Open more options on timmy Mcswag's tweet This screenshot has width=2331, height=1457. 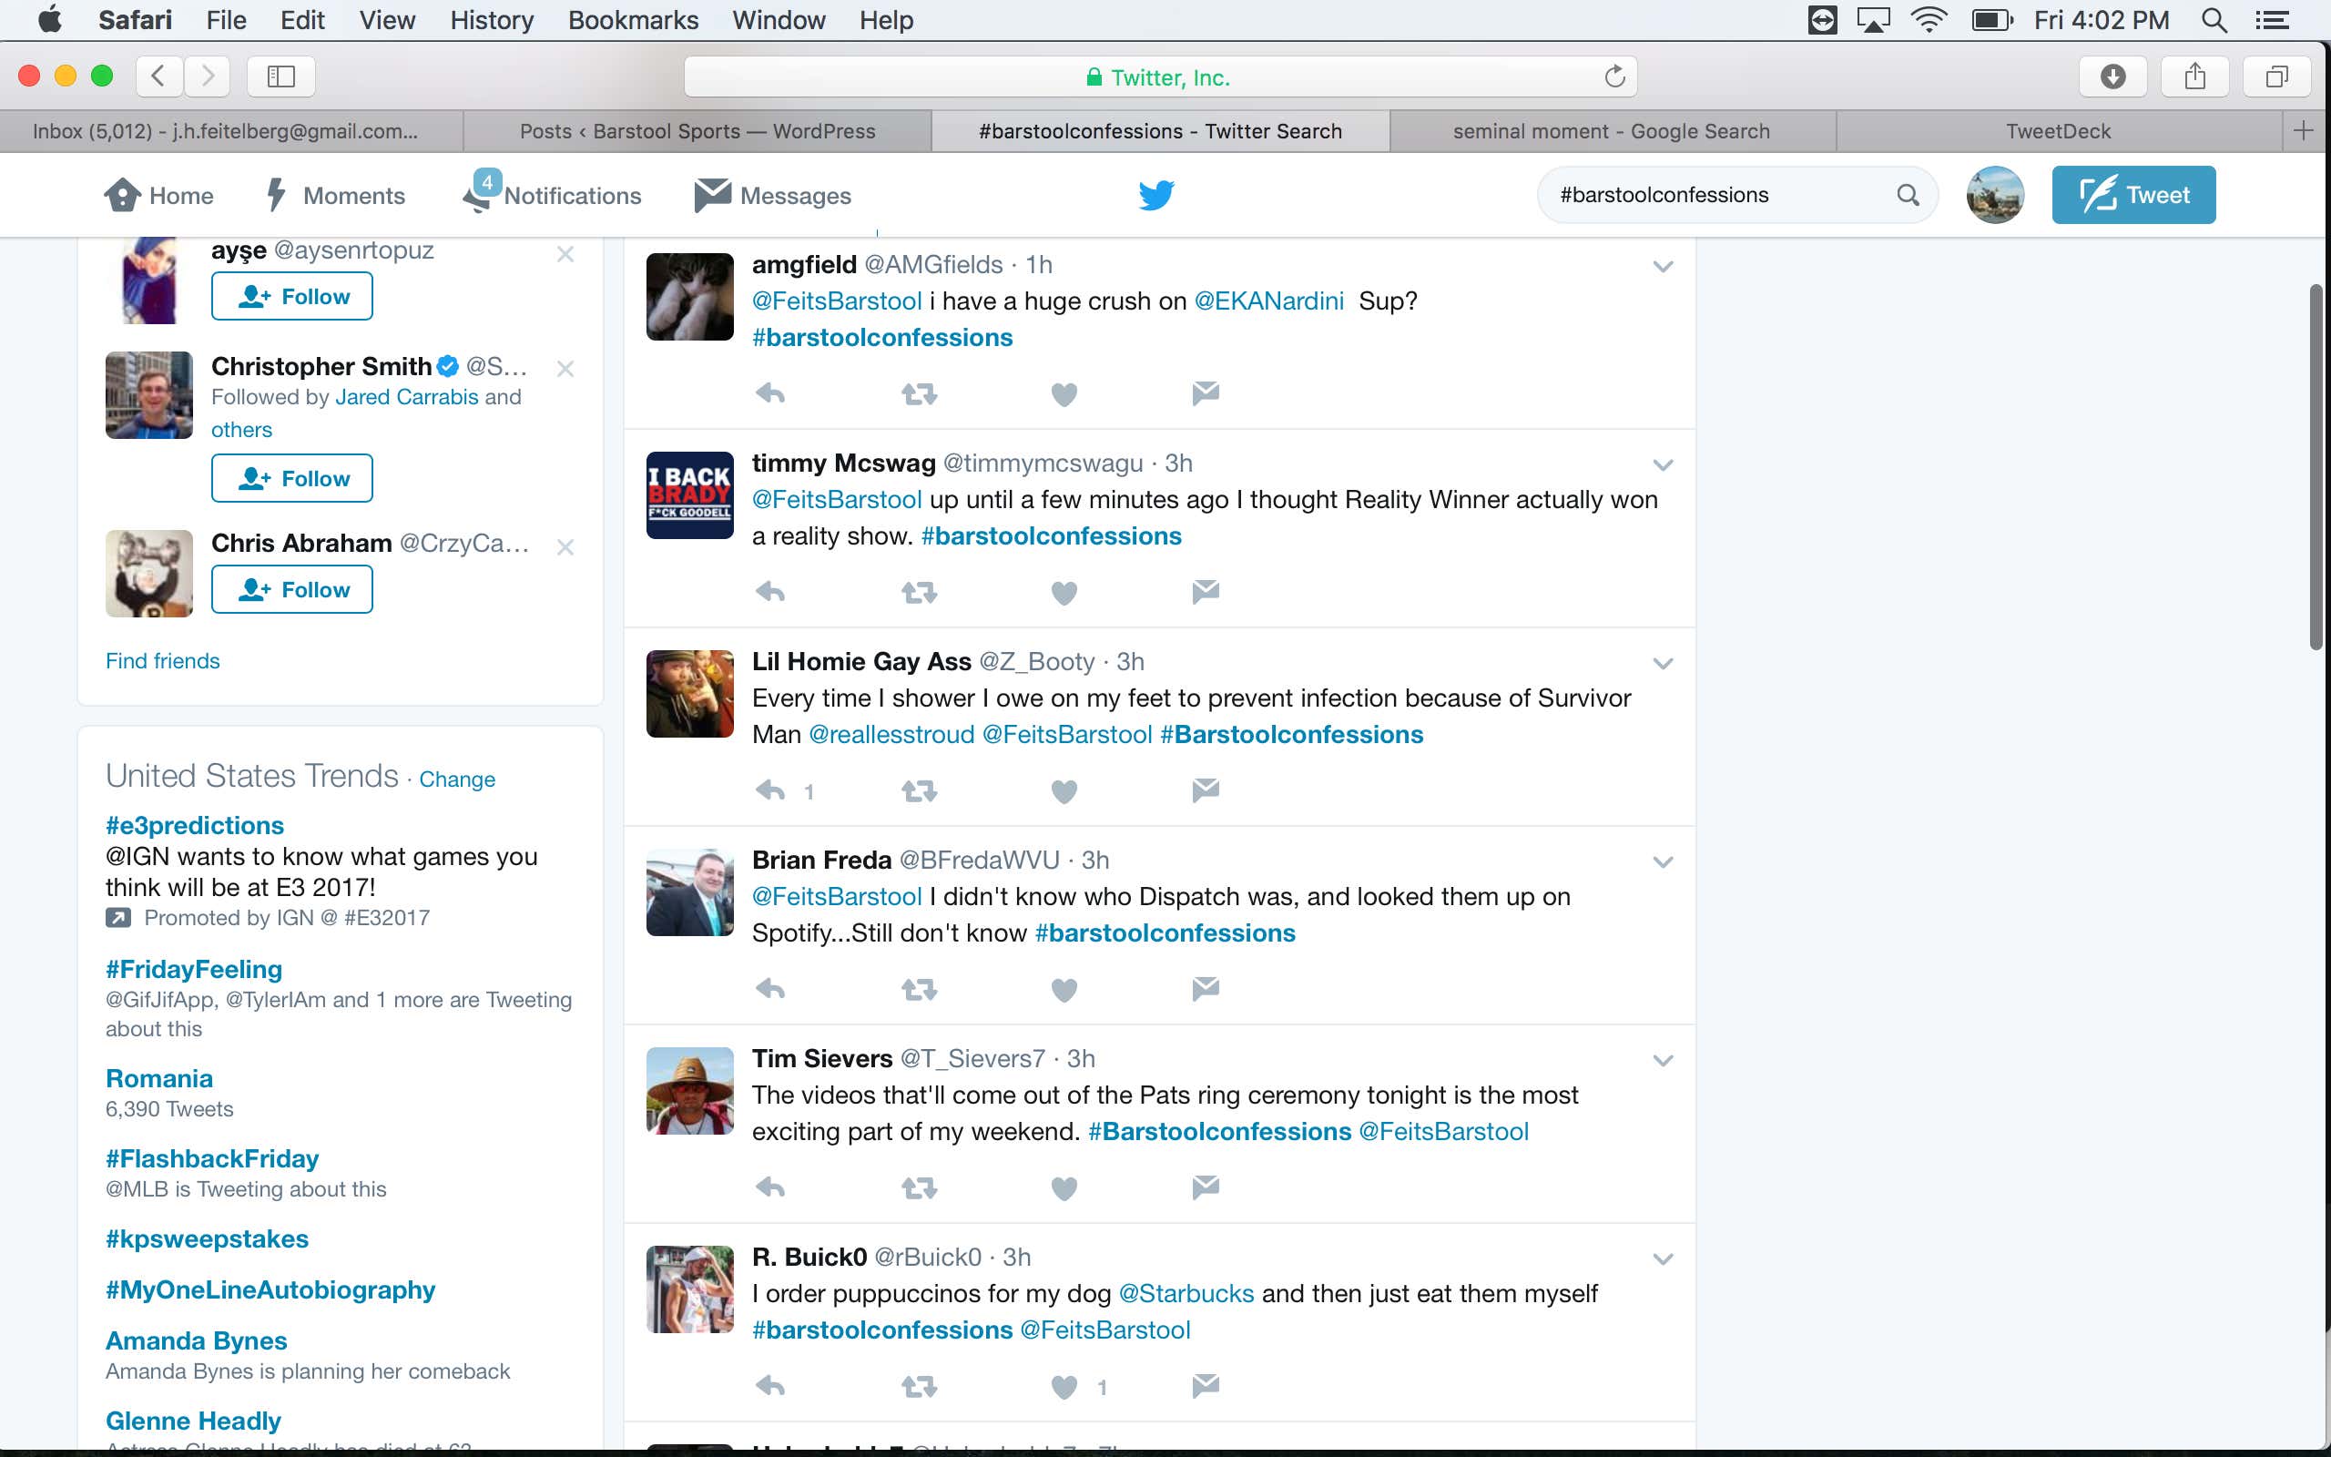point(1663,464)
